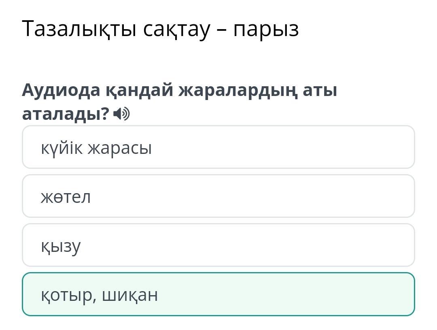Click the word "парыз" in the title

266,29
